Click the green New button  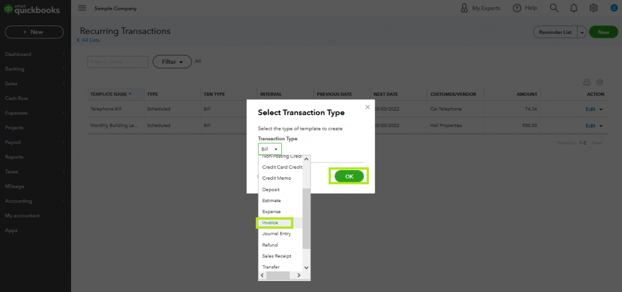point(603,32)
